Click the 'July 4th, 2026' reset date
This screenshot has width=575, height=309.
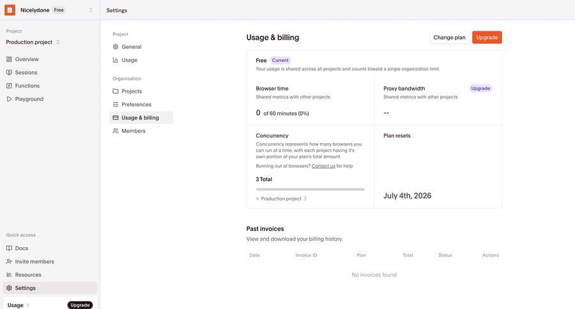click(x=408, y=195)
